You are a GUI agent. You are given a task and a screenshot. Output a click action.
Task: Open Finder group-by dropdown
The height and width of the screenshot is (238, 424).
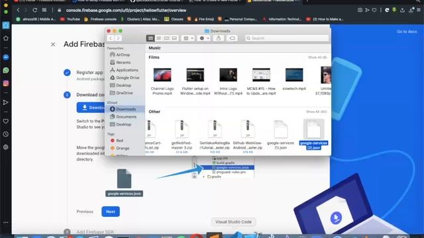click(188, 38)
